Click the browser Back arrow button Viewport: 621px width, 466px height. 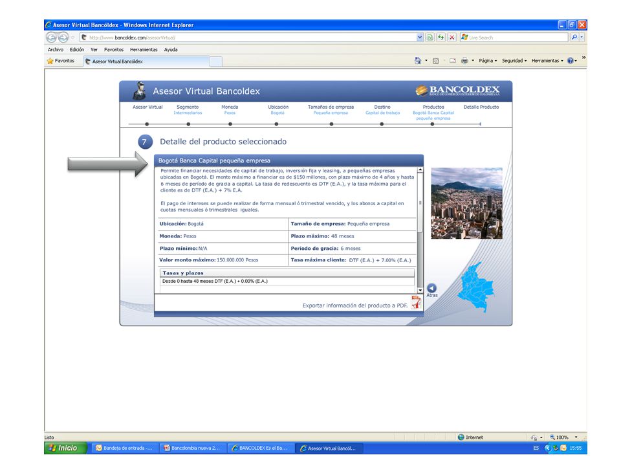(51, 38)
